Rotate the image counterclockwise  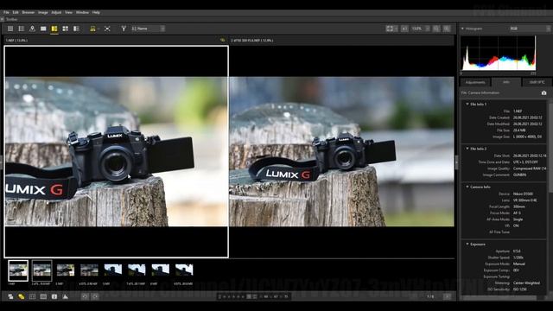coord(85,296)
